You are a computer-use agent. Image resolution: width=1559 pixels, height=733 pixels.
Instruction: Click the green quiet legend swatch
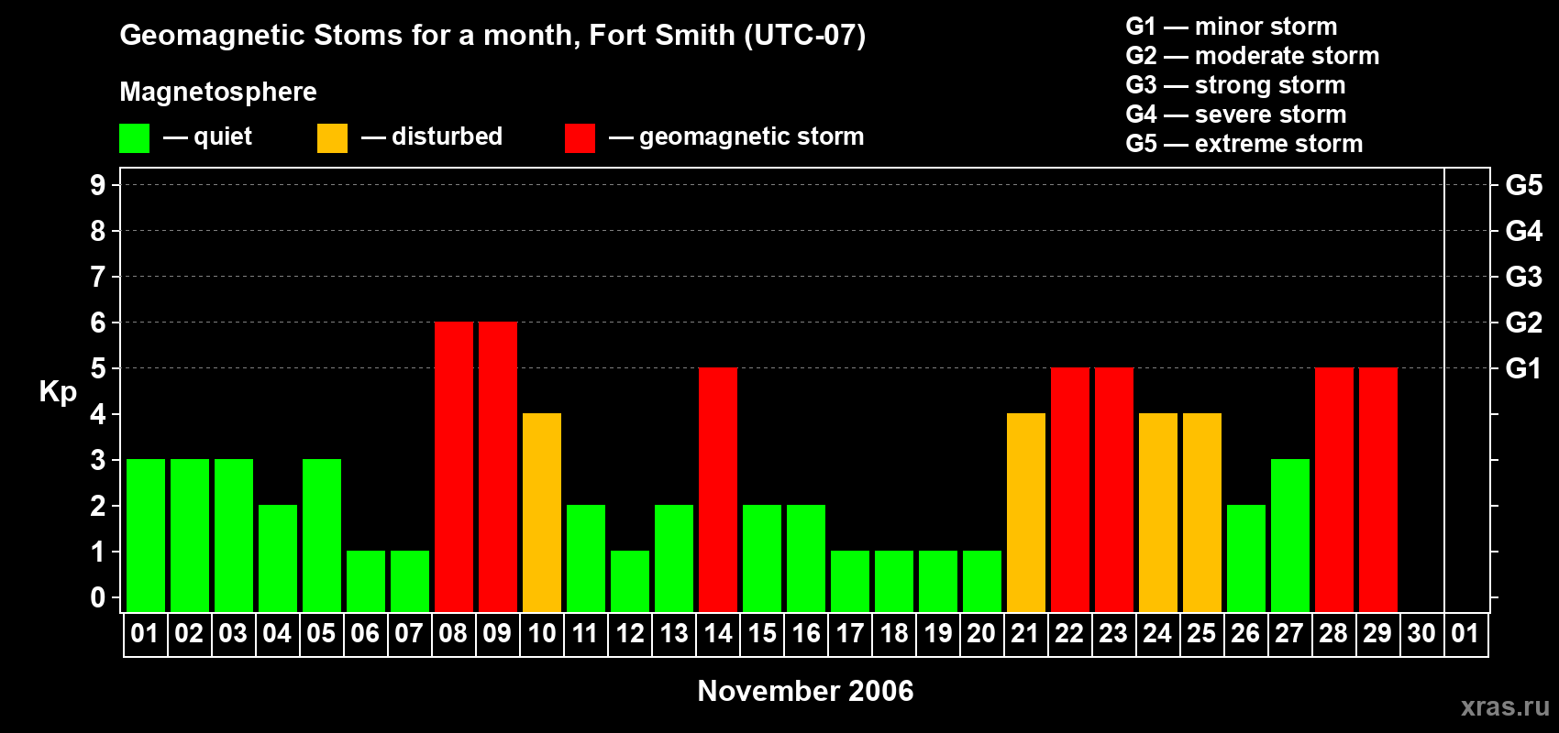coord(135,138)
